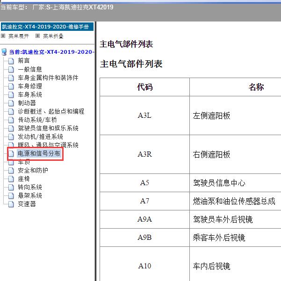Viewport: 281px width, 281px height.
Task: Open the 车身系统 tree item
Action: (x=30, y=94)
